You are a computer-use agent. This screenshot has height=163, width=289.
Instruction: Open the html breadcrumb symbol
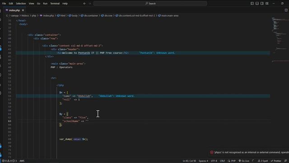[x=61, y=16]
